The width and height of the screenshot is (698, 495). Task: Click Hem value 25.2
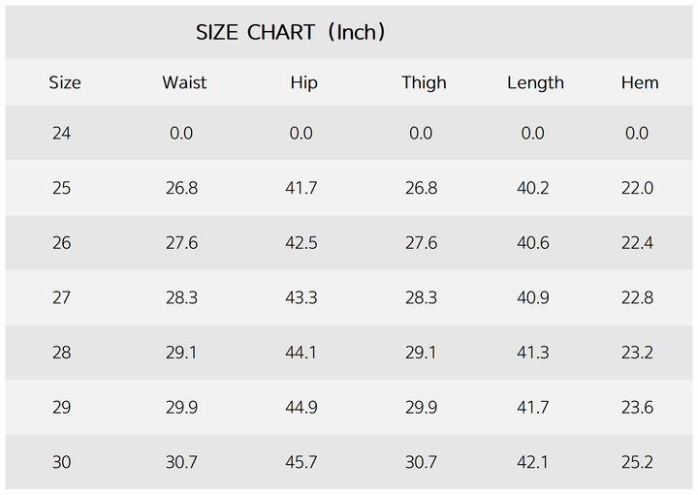[x=637, y=463]
